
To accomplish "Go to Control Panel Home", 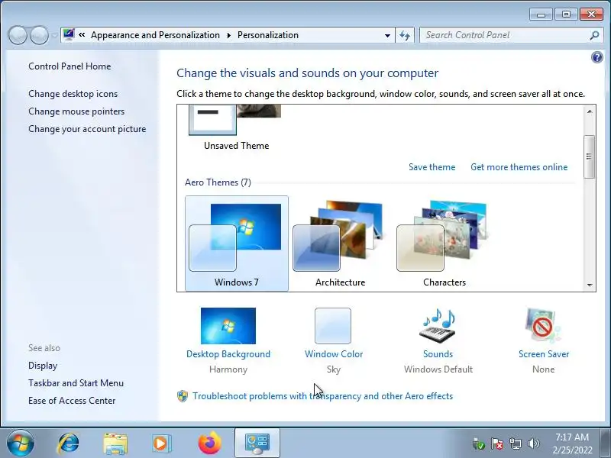I will 70,66.
